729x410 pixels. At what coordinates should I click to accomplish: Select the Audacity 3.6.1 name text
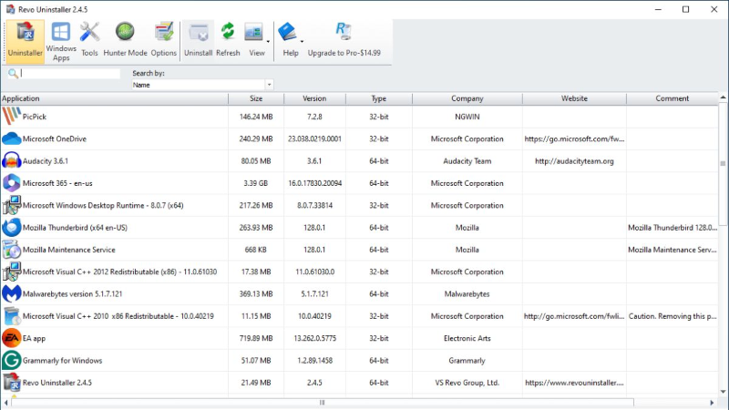pos(45,161)
